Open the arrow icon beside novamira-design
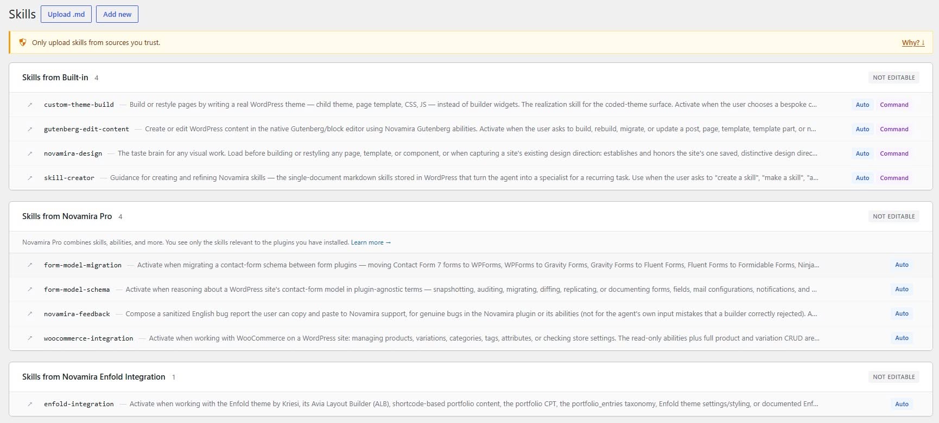The height and width of the screenshot is (423, 939). pyautogui.click(x=30, y=153)
